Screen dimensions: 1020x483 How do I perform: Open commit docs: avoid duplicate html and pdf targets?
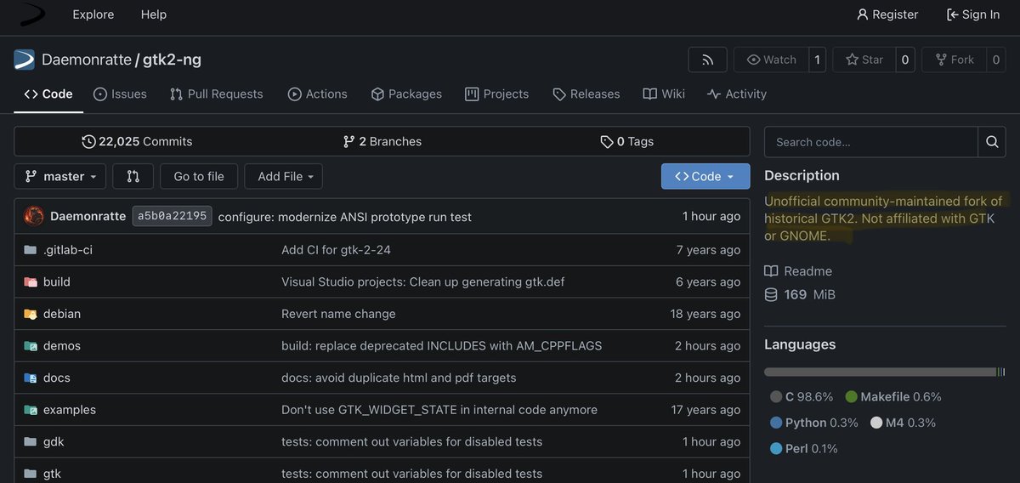[399, 378]
